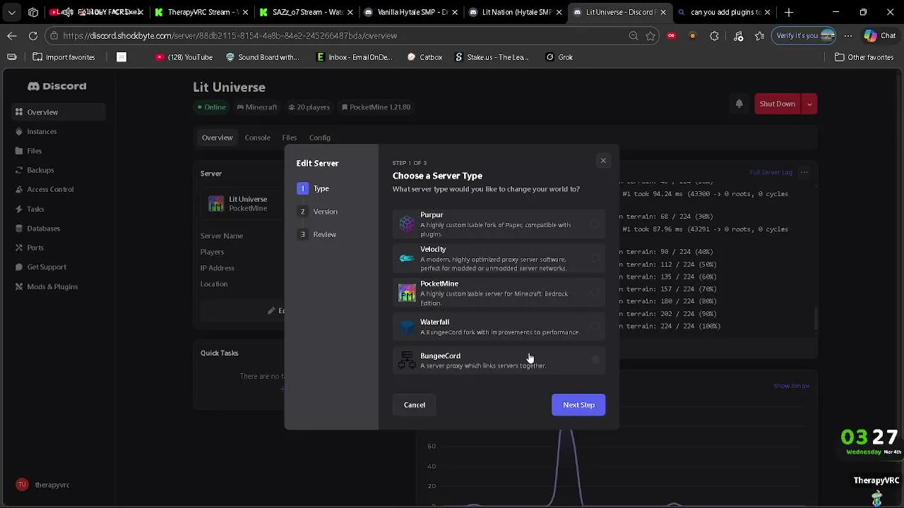904x508 pixels.
Task: Switch to the SAZz_o7 Stream browser tab
Action: 306,12
